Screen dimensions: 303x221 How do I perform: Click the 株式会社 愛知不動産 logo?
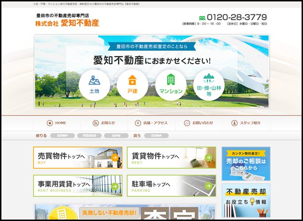(67, 23)
